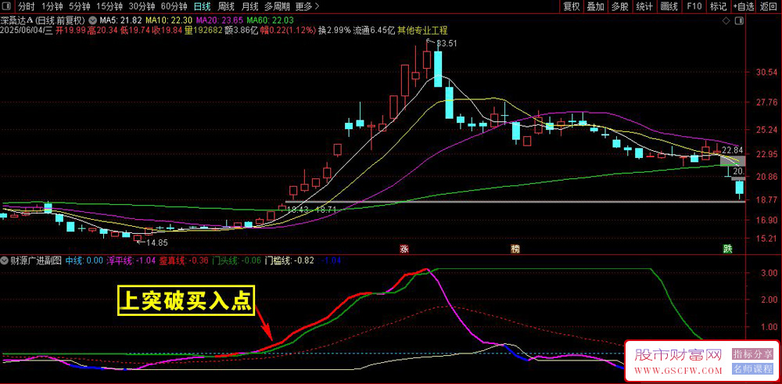The image size is (782, 384).
Task: Click the 财源广进副图 indicator name
Action: point(36,260)
